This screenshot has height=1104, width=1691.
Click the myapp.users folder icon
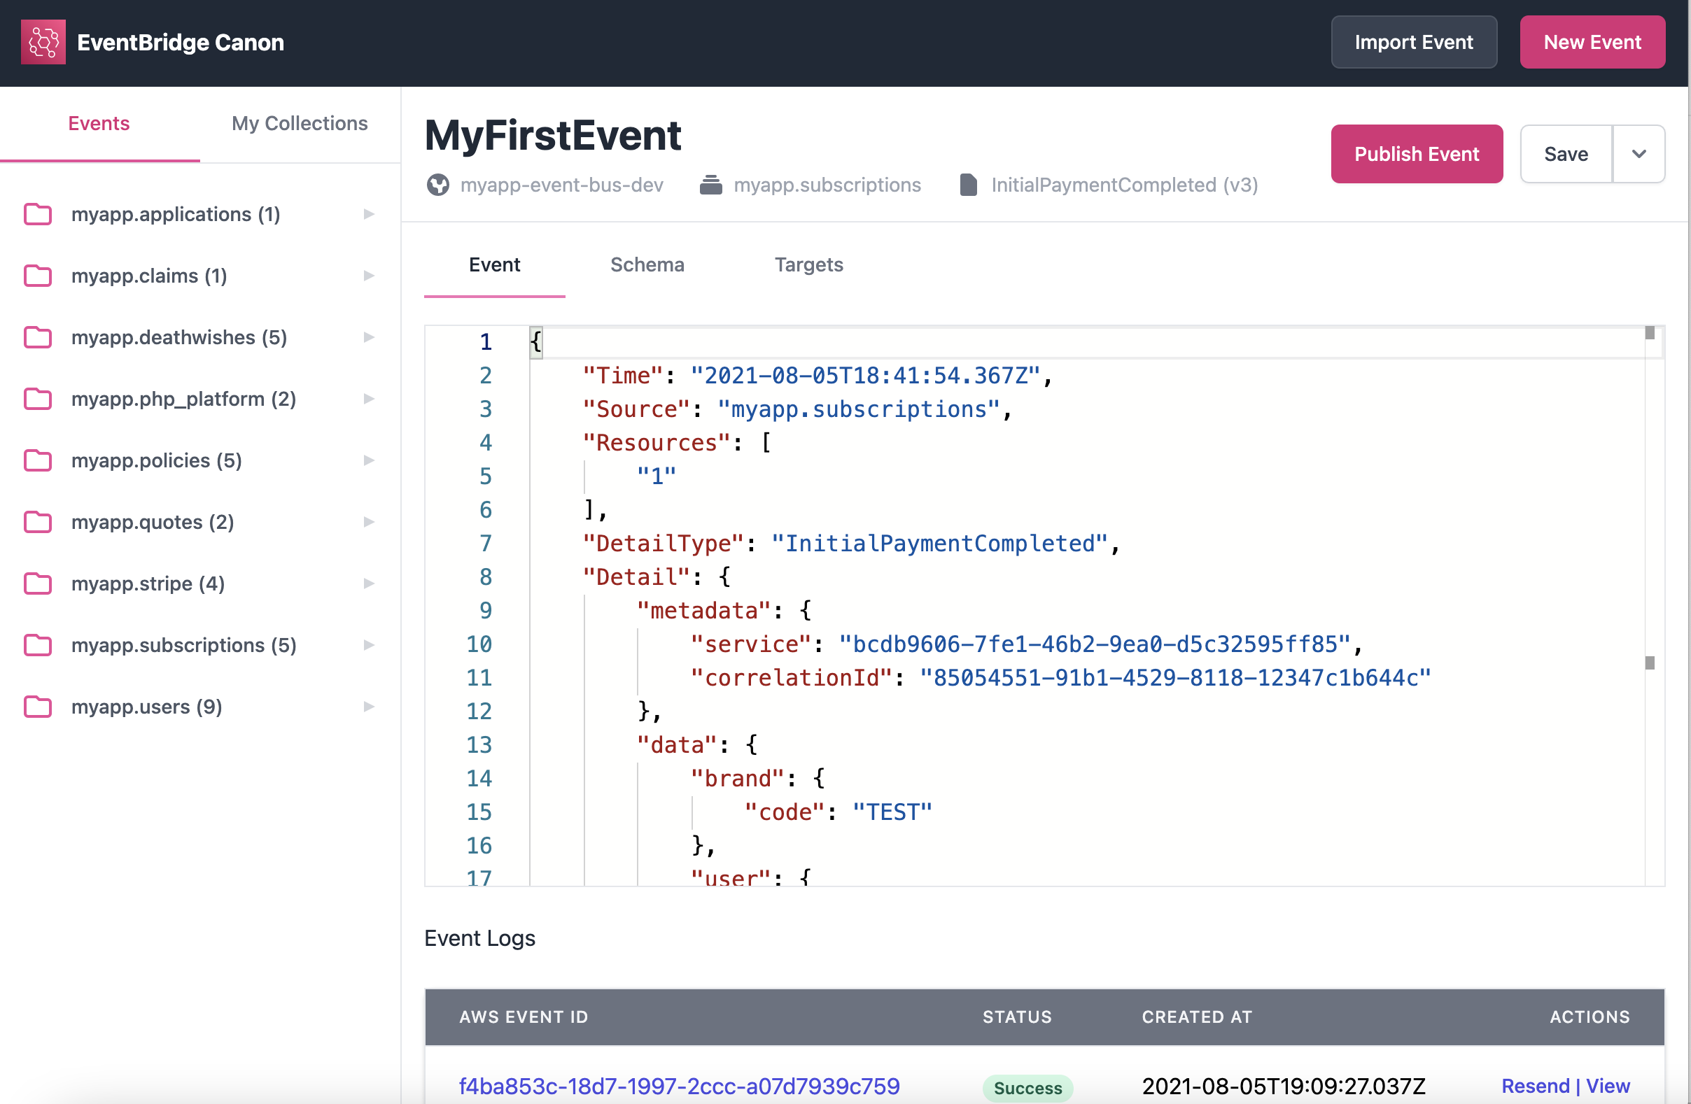(38, 707)
